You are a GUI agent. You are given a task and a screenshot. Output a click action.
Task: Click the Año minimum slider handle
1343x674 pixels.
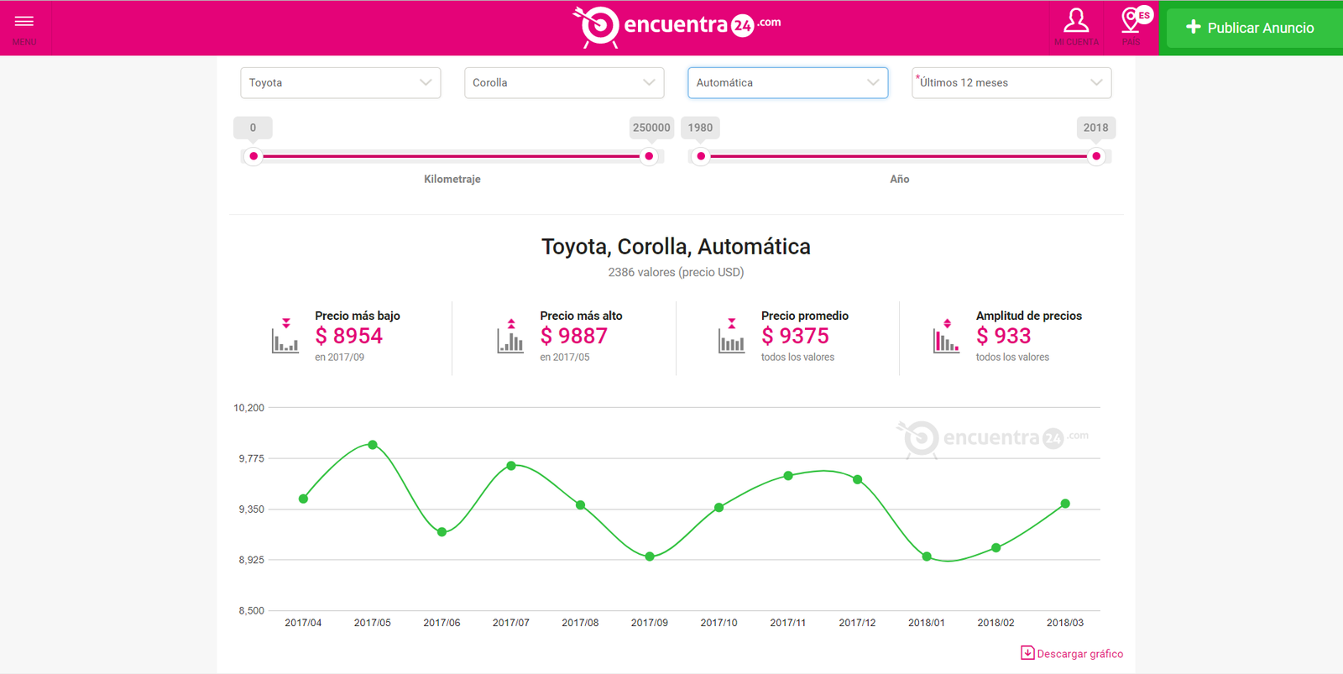click(x=701, y=156)
